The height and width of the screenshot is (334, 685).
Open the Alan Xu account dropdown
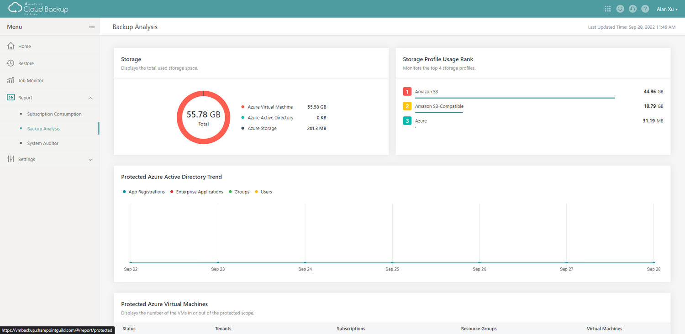[667, 9]
